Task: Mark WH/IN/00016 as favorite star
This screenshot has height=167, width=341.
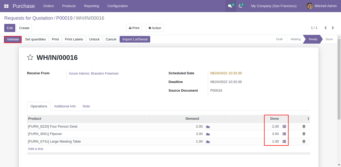Action: click(x=30, y=57)
